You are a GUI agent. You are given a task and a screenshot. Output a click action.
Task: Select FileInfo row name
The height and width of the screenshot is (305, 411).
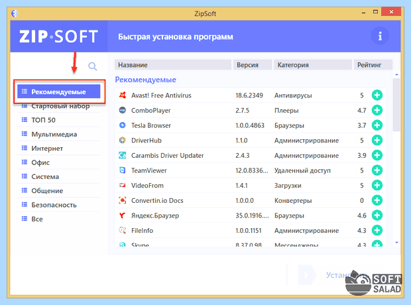[x=142, y=231]
